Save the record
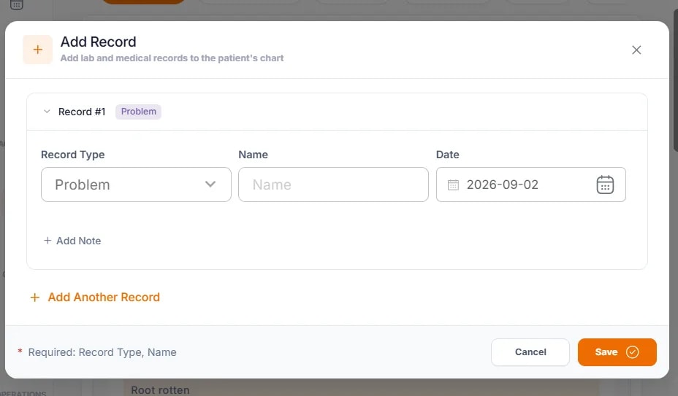 point(617,352)
